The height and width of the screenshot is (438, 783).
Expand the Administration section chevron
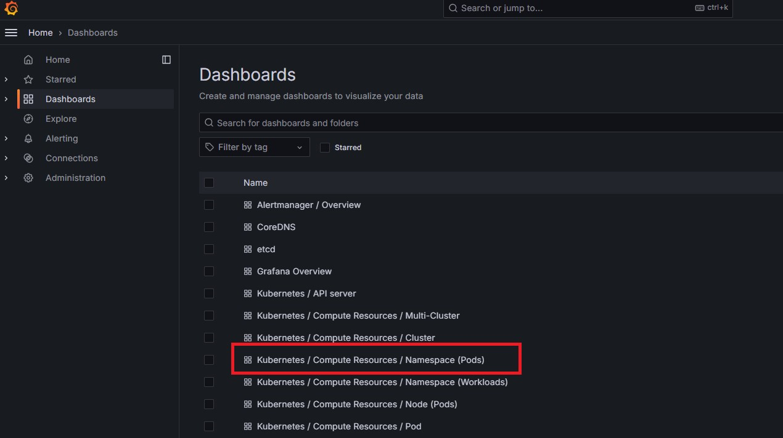(6, 178)
